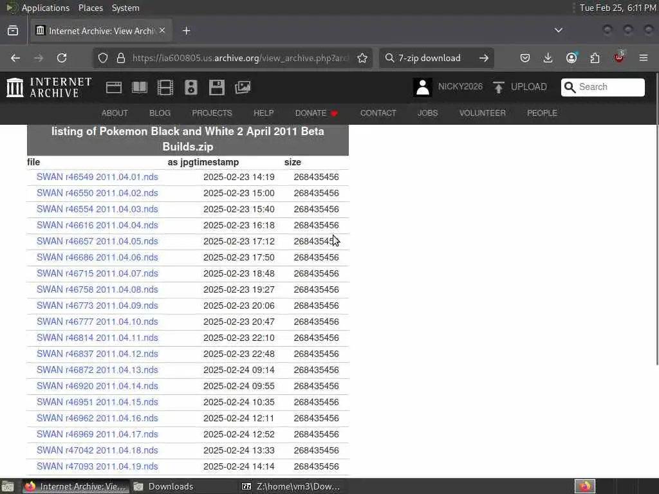Open the Pocket save icon
This screenshot has height=494, width=659.
(x=525, y=58)
